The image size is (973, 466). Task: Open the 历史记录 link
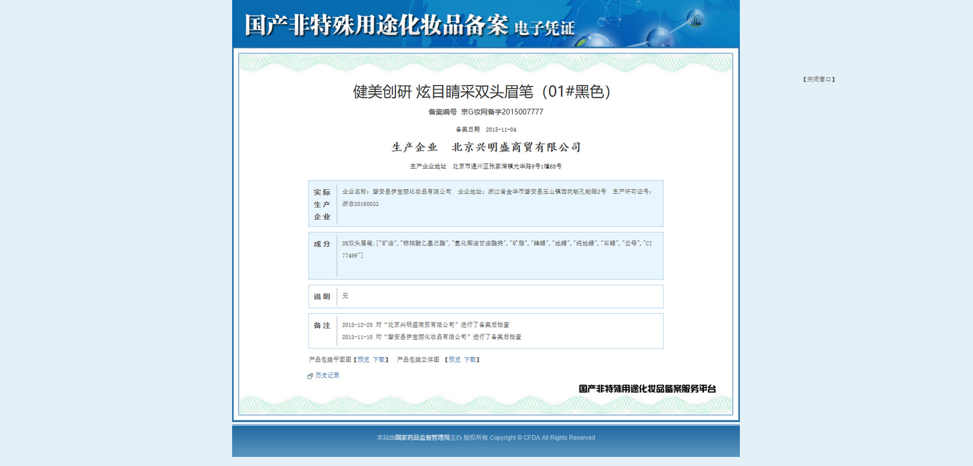(x=327, y=375)
